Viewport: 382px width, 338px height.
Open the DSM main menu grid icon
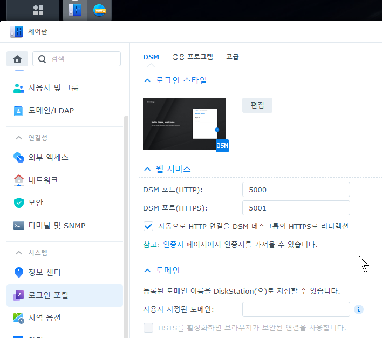click(x=38, y=10)
